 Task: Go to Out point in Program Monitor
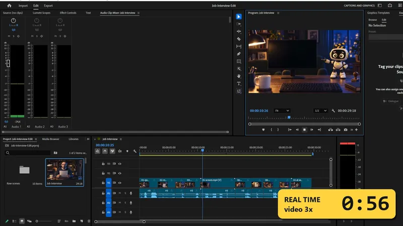(319, 130)
